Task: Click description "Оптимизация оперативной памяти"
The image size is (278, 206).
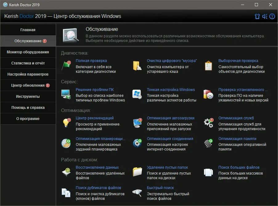Action: click(242, 147)
